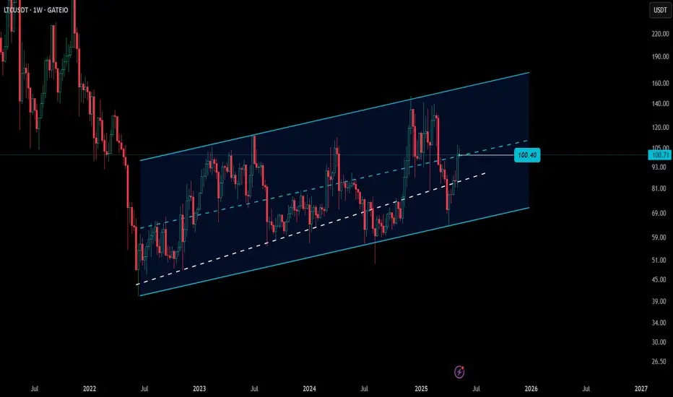
Task: Click the 2027 time axis label
Action: (x=641, y=389)
